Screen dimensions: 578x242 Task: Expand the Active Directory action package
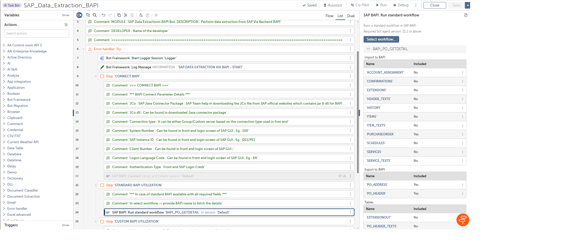tap(4, 57)
